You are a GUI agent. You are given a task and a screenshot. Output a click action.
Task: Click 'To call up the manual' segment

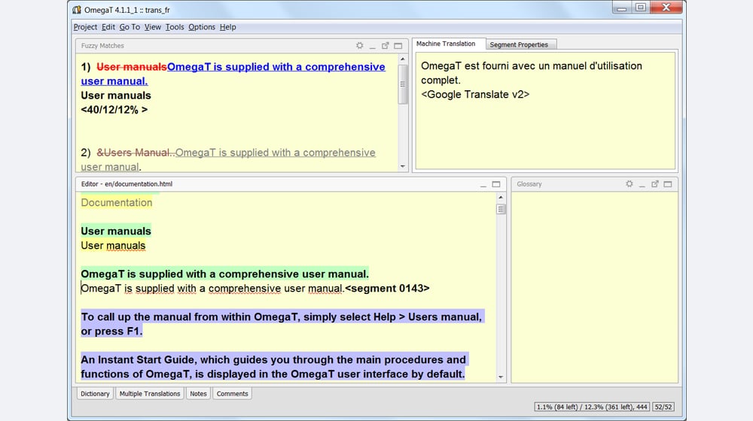282,324
